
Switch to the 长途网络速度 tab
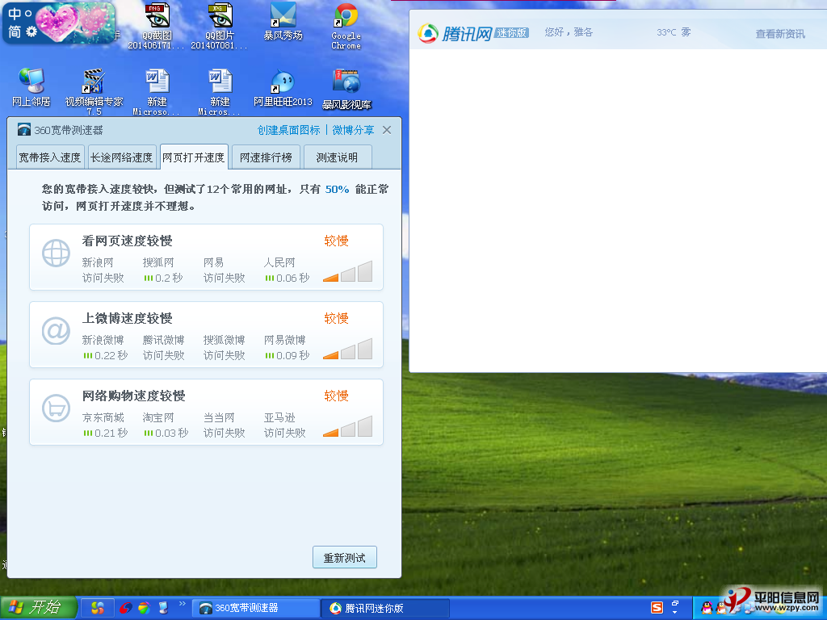[122, 157]
